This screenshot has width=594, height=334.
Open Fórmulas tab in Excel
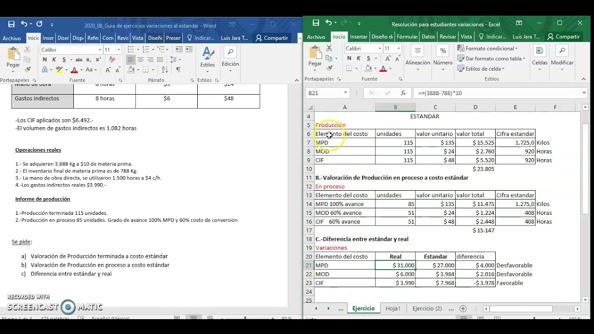pos(407,37)
